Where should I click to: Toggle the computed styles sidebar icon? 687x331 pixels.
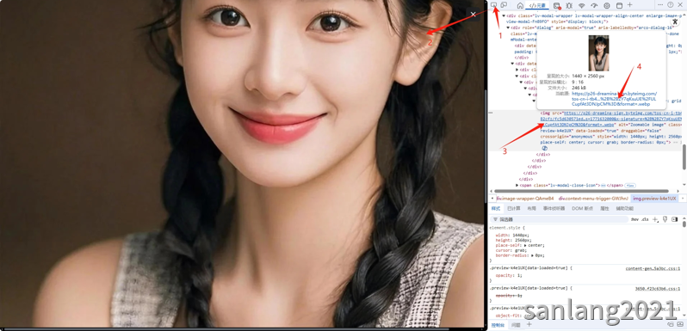click(x=675, y=219)
